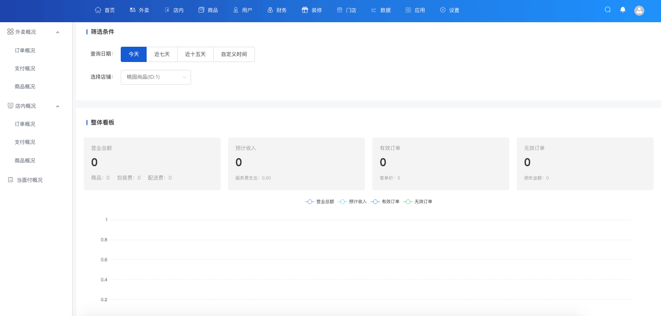Open the 门店 menu item
Screen dimensions: 661x316
(346, 9)
